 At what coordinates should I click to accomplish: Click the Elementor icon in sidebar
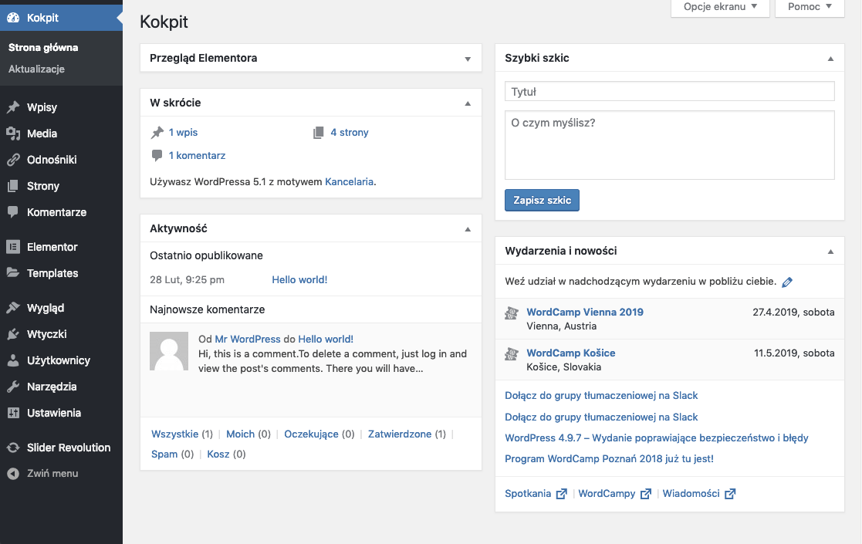click(13, 247)
